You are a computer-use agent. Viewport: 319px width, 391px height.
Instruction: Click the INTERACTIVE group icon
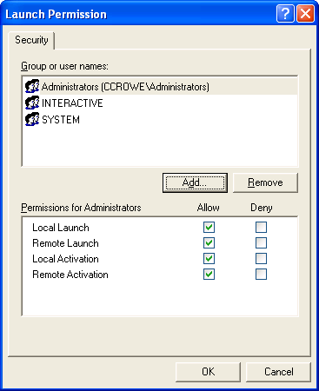pos(32,103)
